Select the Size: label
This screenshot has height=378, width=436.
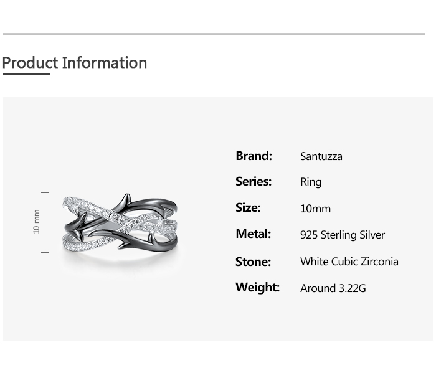point(248,207)
